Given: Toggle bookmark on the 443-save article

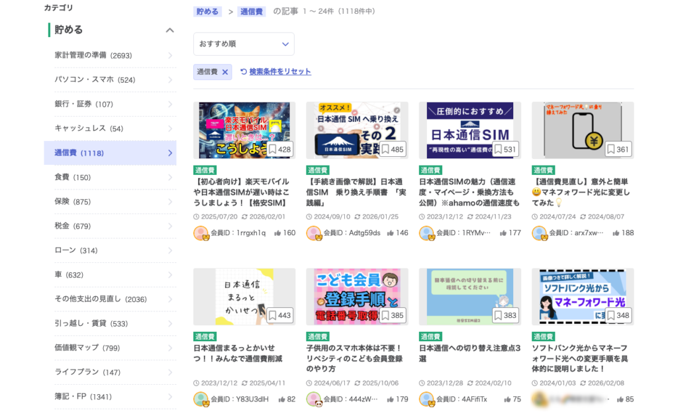Looking at the screenshot, I should pyautogui.click(x=272, y=315).
